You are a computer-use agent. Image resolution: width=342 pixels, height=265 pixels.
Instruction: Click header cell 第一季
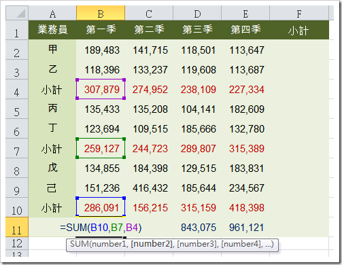[x=101, y=30]
